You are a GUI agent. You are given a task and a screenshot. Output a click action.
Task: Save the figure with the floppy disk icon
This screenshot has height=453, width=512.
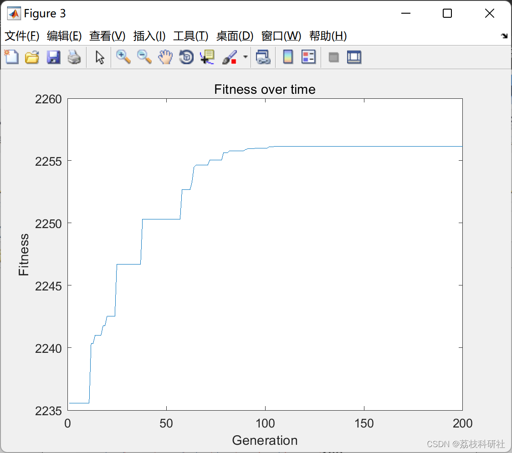(53, 57)
